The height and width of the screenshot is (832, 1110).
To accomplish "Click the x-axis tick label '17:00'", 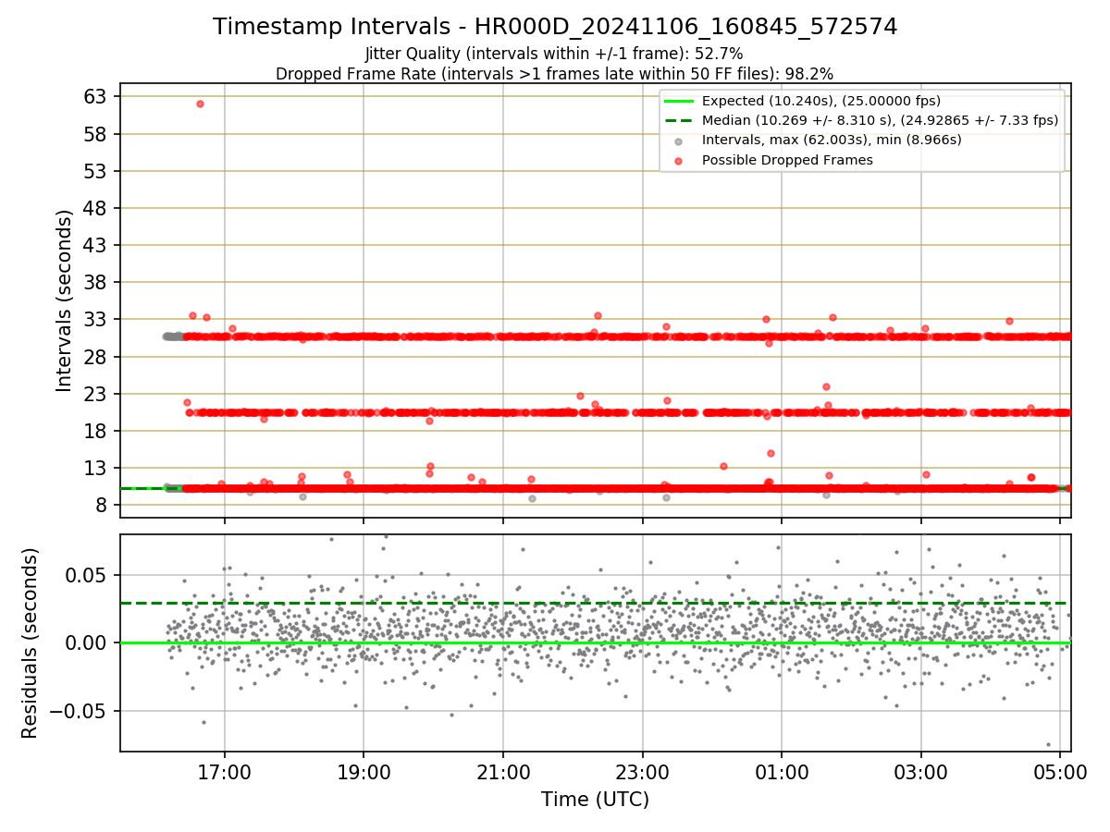I will click(224, 773).
